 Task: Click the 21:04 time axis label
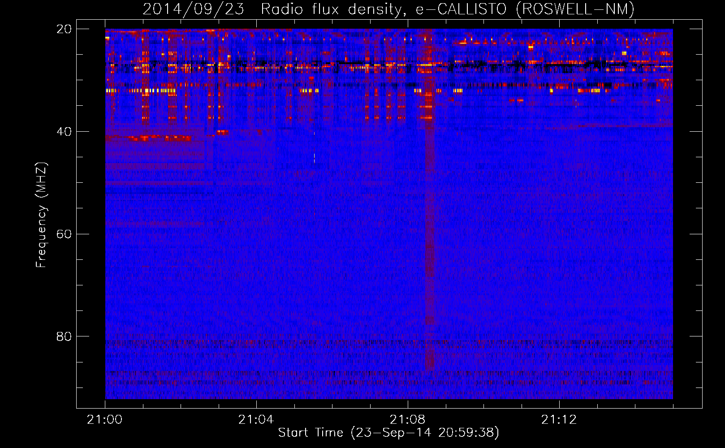(x=256, y=420)
